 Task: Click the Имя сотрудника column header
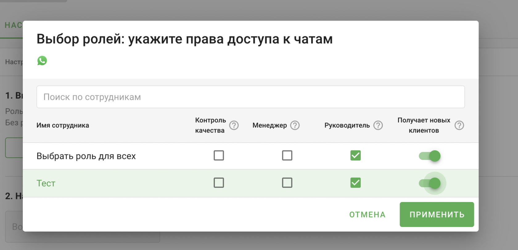pyautogui.click(x=63, y=125)
